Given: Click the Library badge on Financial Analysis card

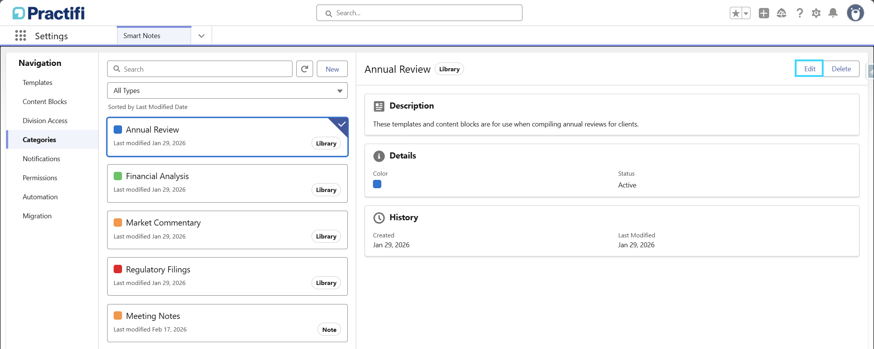Looking at the screenshot, I should [326, 190].
